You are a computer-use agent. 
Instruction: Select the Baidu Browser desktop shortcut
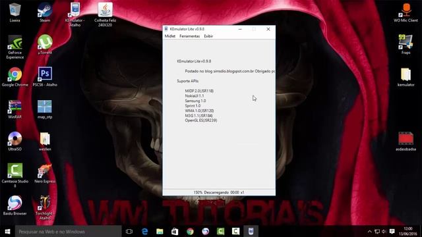15,206
